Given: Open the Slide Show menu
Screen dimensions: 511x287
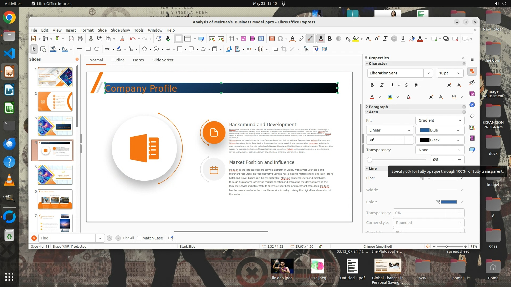Looking at the screenshot, I should 120,30.
